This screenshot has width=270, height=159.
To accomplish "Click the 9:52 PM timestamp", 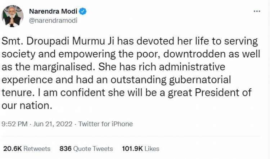I will click(14, 124).
